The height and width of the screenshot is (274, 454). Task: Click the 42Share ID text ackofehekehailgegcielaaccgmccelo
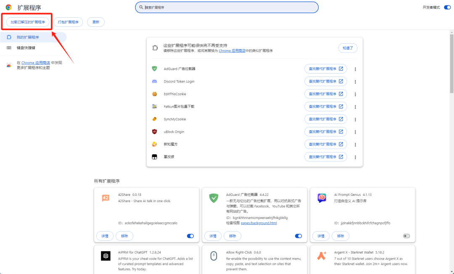(x=151, y=223)
